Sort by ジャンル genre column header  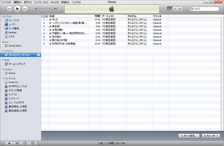click(160, 16)
